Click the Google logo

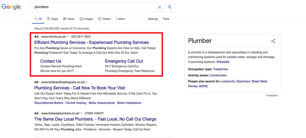click(11, 7)
